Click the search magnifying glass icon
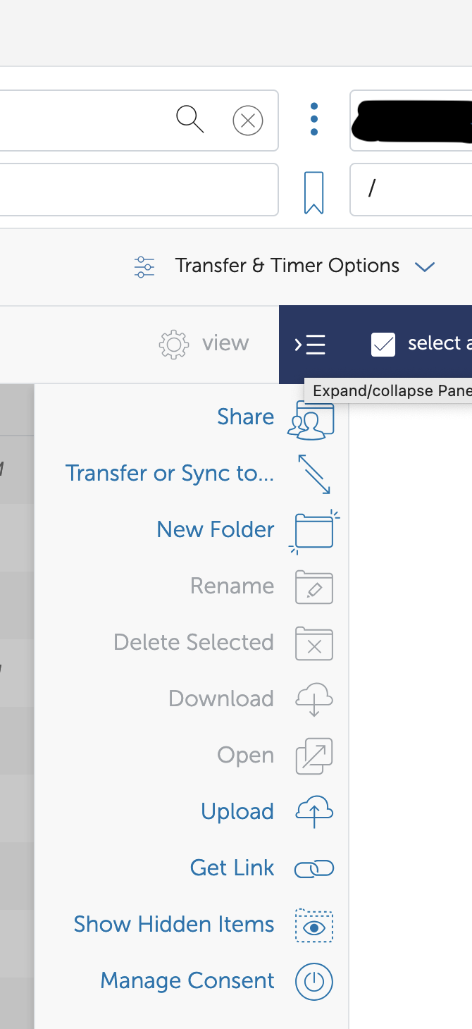472x1029 pixels. 190,120
